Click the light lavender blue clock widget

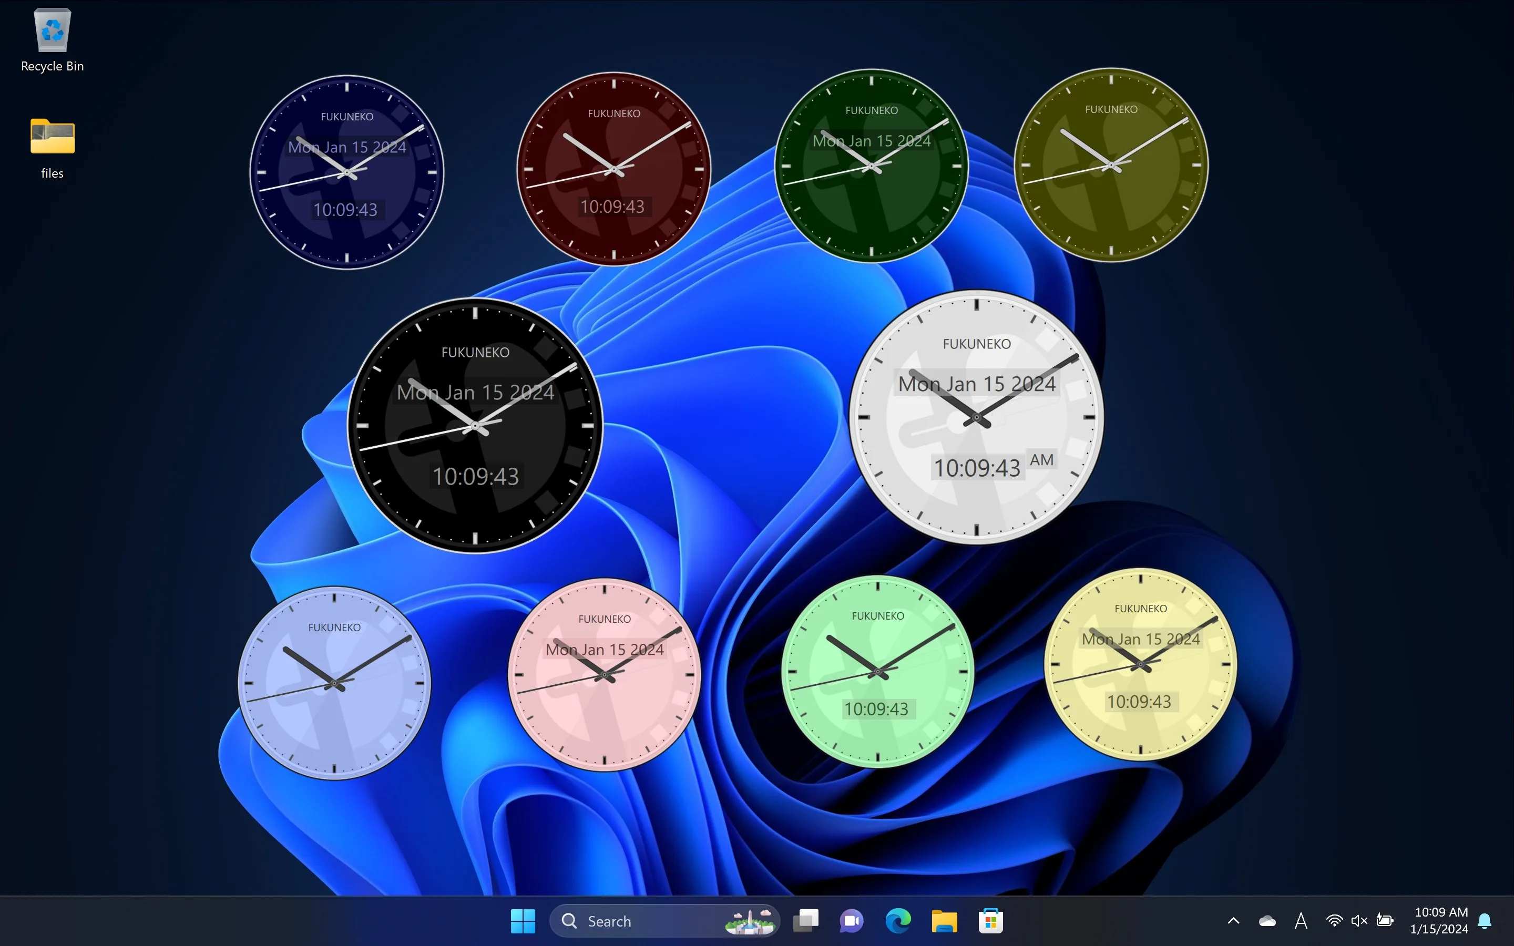[334, 683]
